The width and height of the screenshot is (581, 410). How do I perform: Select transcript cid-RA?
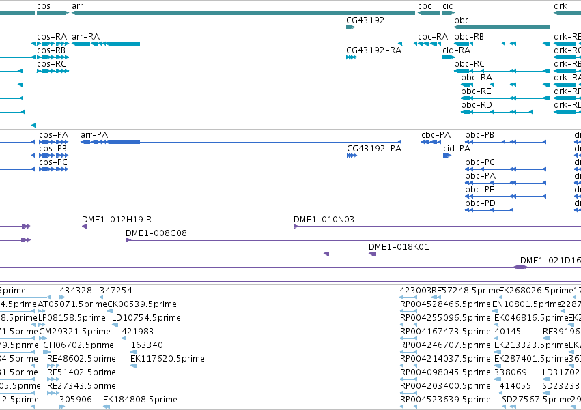(449, 57)
